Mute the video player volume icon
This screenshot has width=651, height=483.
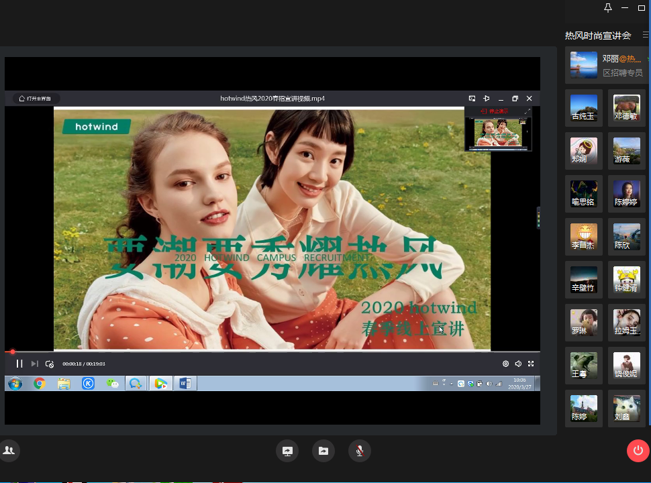tap(518, 364)
